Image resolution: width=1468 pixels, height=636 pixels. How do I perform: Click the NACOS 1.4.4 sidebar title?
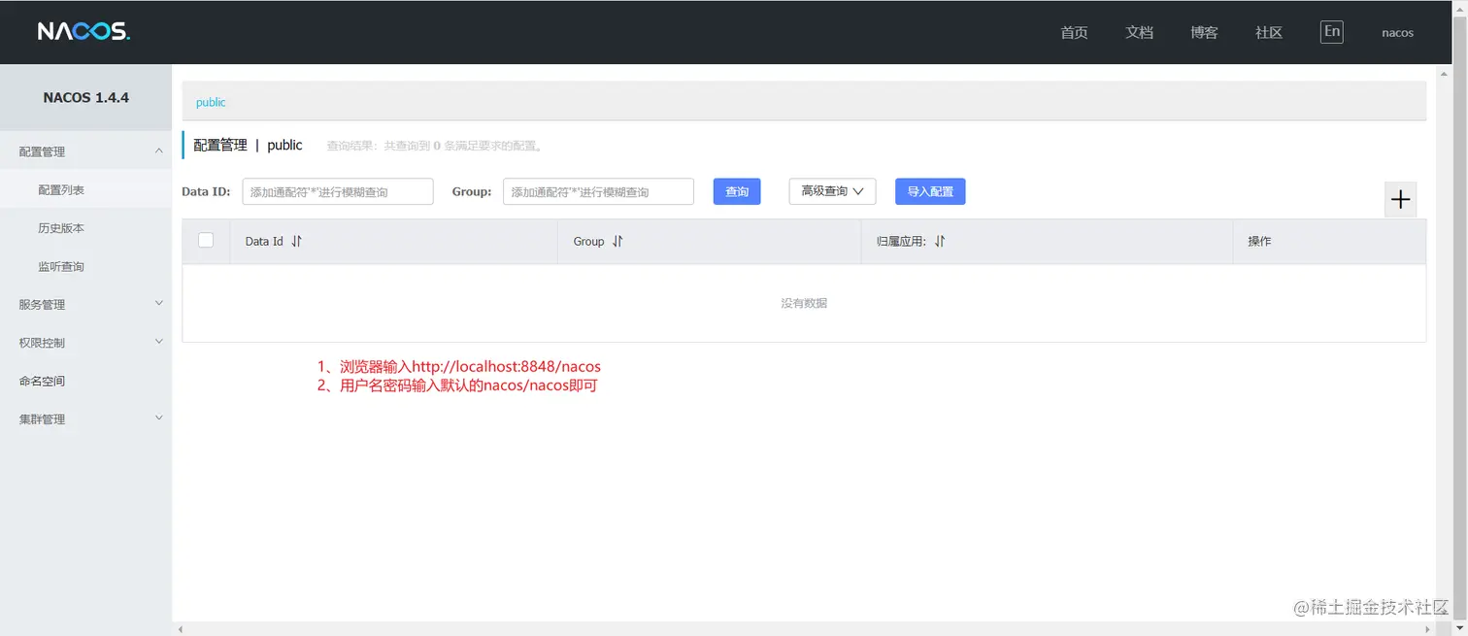[86, 97]
